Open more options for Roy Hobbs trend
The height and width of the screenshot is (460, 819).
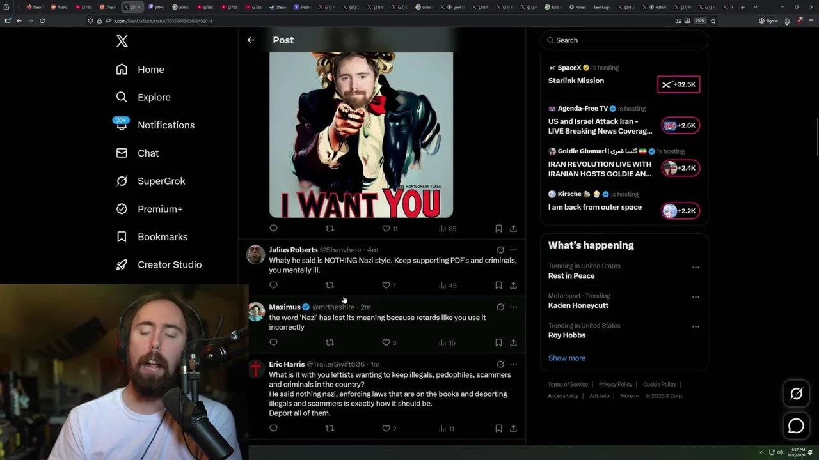696,326
